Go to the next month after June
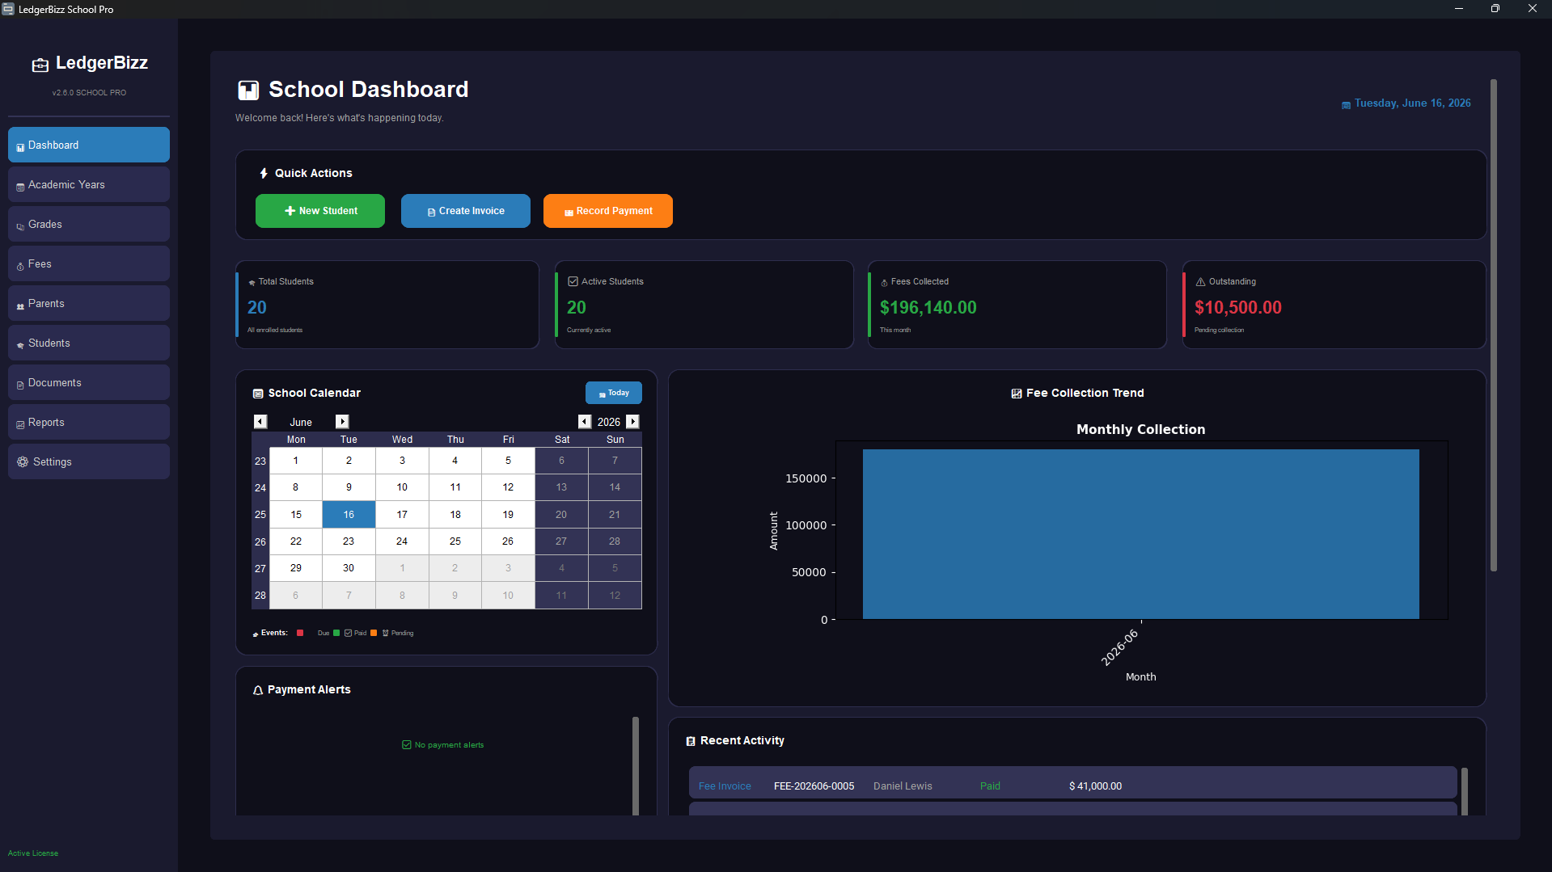This screenshot has height=872, width=1552. [x=342, y=422]
